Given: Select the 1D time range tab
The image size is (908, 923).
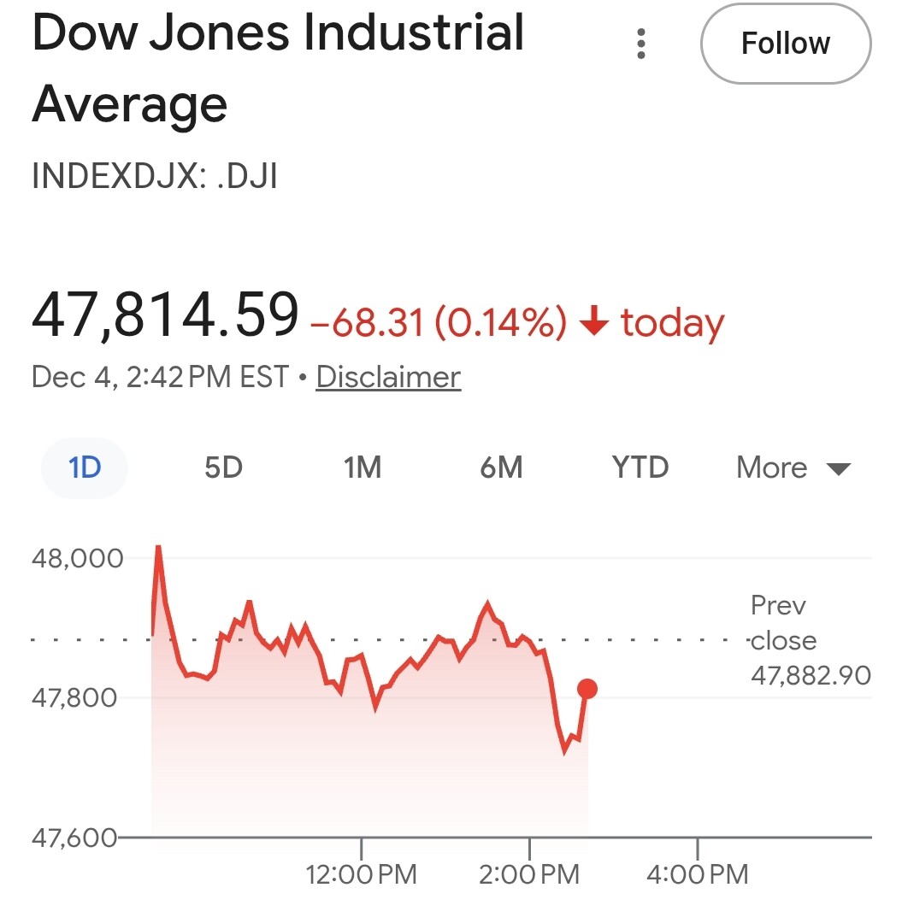Looking at the screenshot, I should coord(85,467).
